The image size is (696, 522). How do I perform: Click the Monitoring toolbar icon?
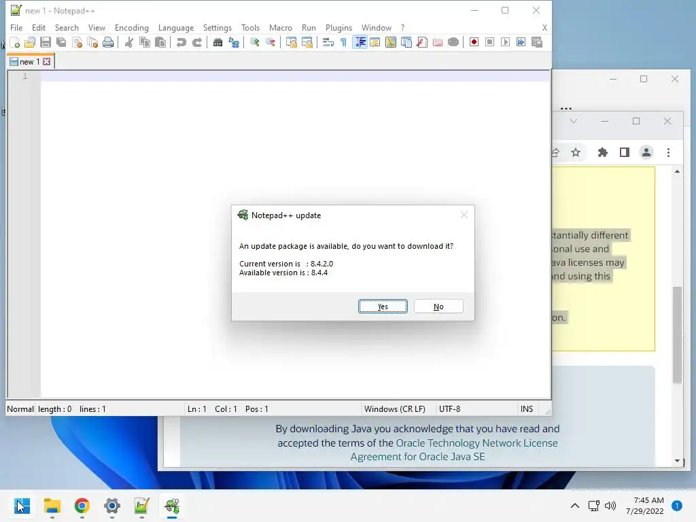453,42
